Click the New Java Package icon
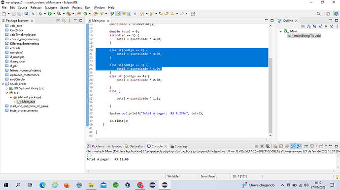Viewport: 340px width, 190px height. [79, 14]
